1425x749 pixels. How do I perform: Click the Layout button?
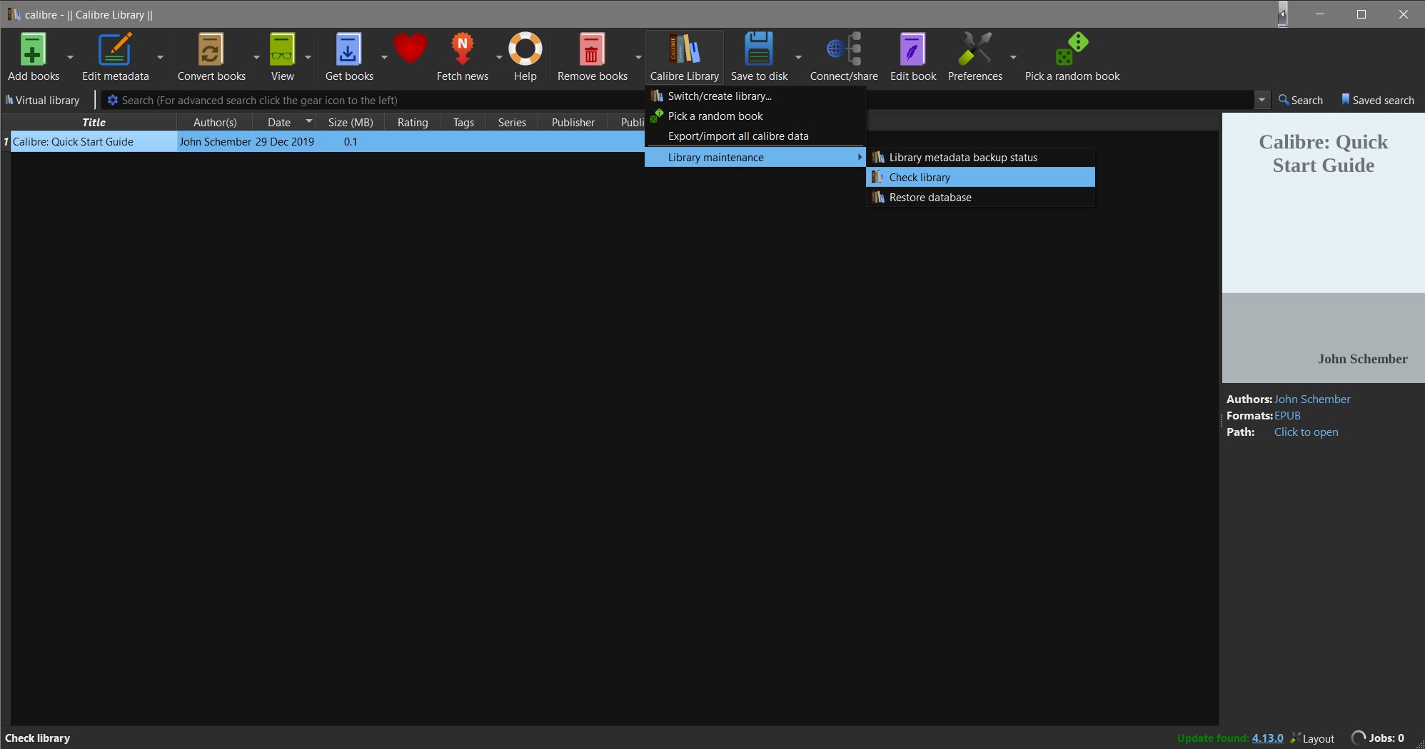[x=1312, y=738]
